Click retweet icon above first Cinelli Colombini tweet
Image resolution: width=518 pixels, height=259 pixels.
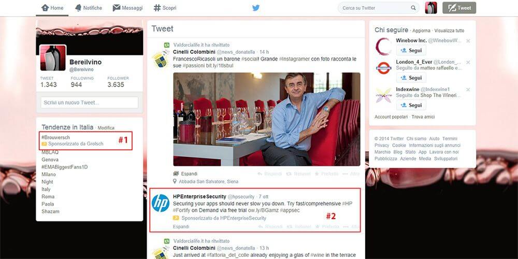[x=167, y=45]
